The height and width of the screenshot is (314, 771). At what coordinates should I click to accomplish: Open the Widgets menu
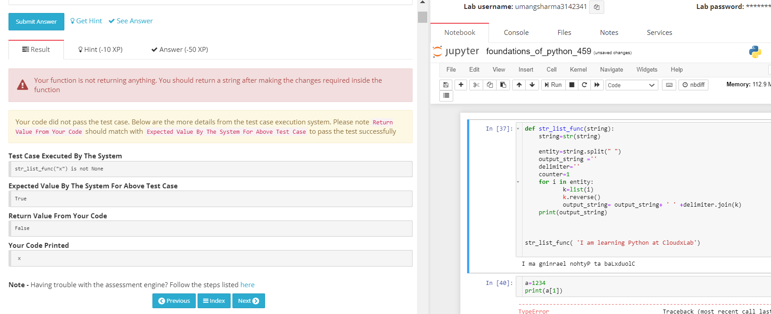647,69
